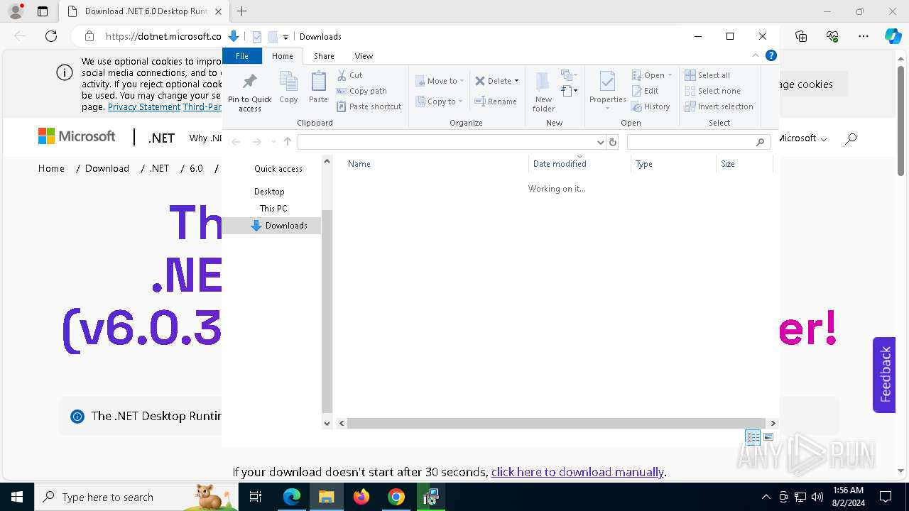Select This PC in navigation pane
909x511 pixels.
click(x=273, y=209)
